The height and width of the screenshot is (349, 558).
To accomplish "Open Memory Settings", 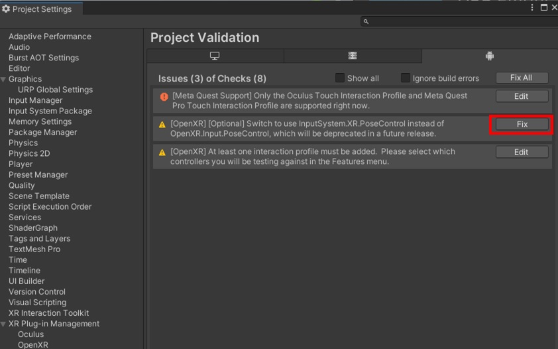I will tap(40, 122).
